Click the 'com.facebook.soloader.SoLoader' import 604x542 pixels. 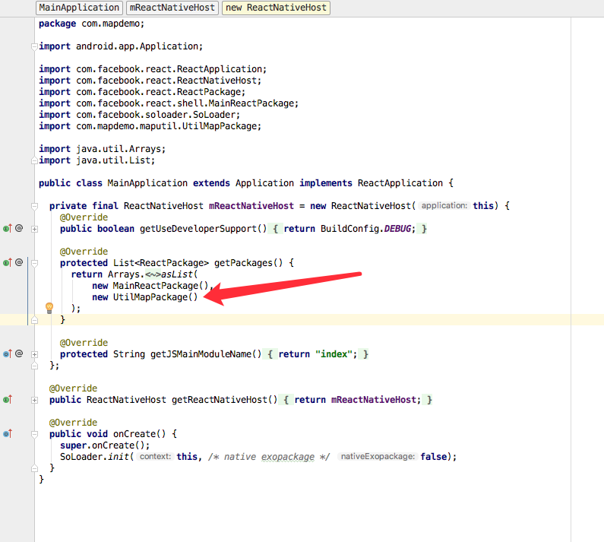click(155, 115)
